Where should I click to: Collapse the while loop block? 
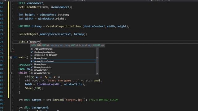coord(11,73)
